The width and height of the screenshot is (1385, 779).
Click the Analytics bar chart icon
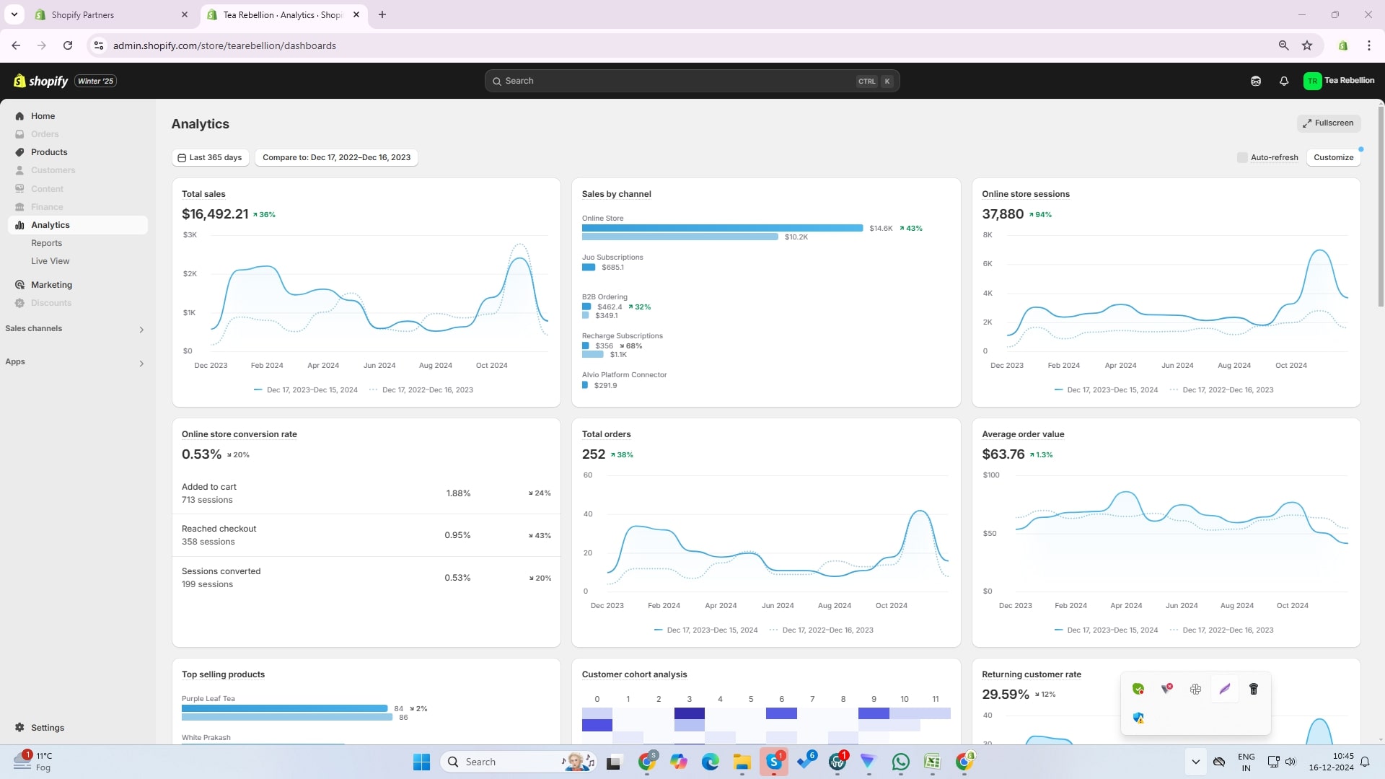click(19, 225)
